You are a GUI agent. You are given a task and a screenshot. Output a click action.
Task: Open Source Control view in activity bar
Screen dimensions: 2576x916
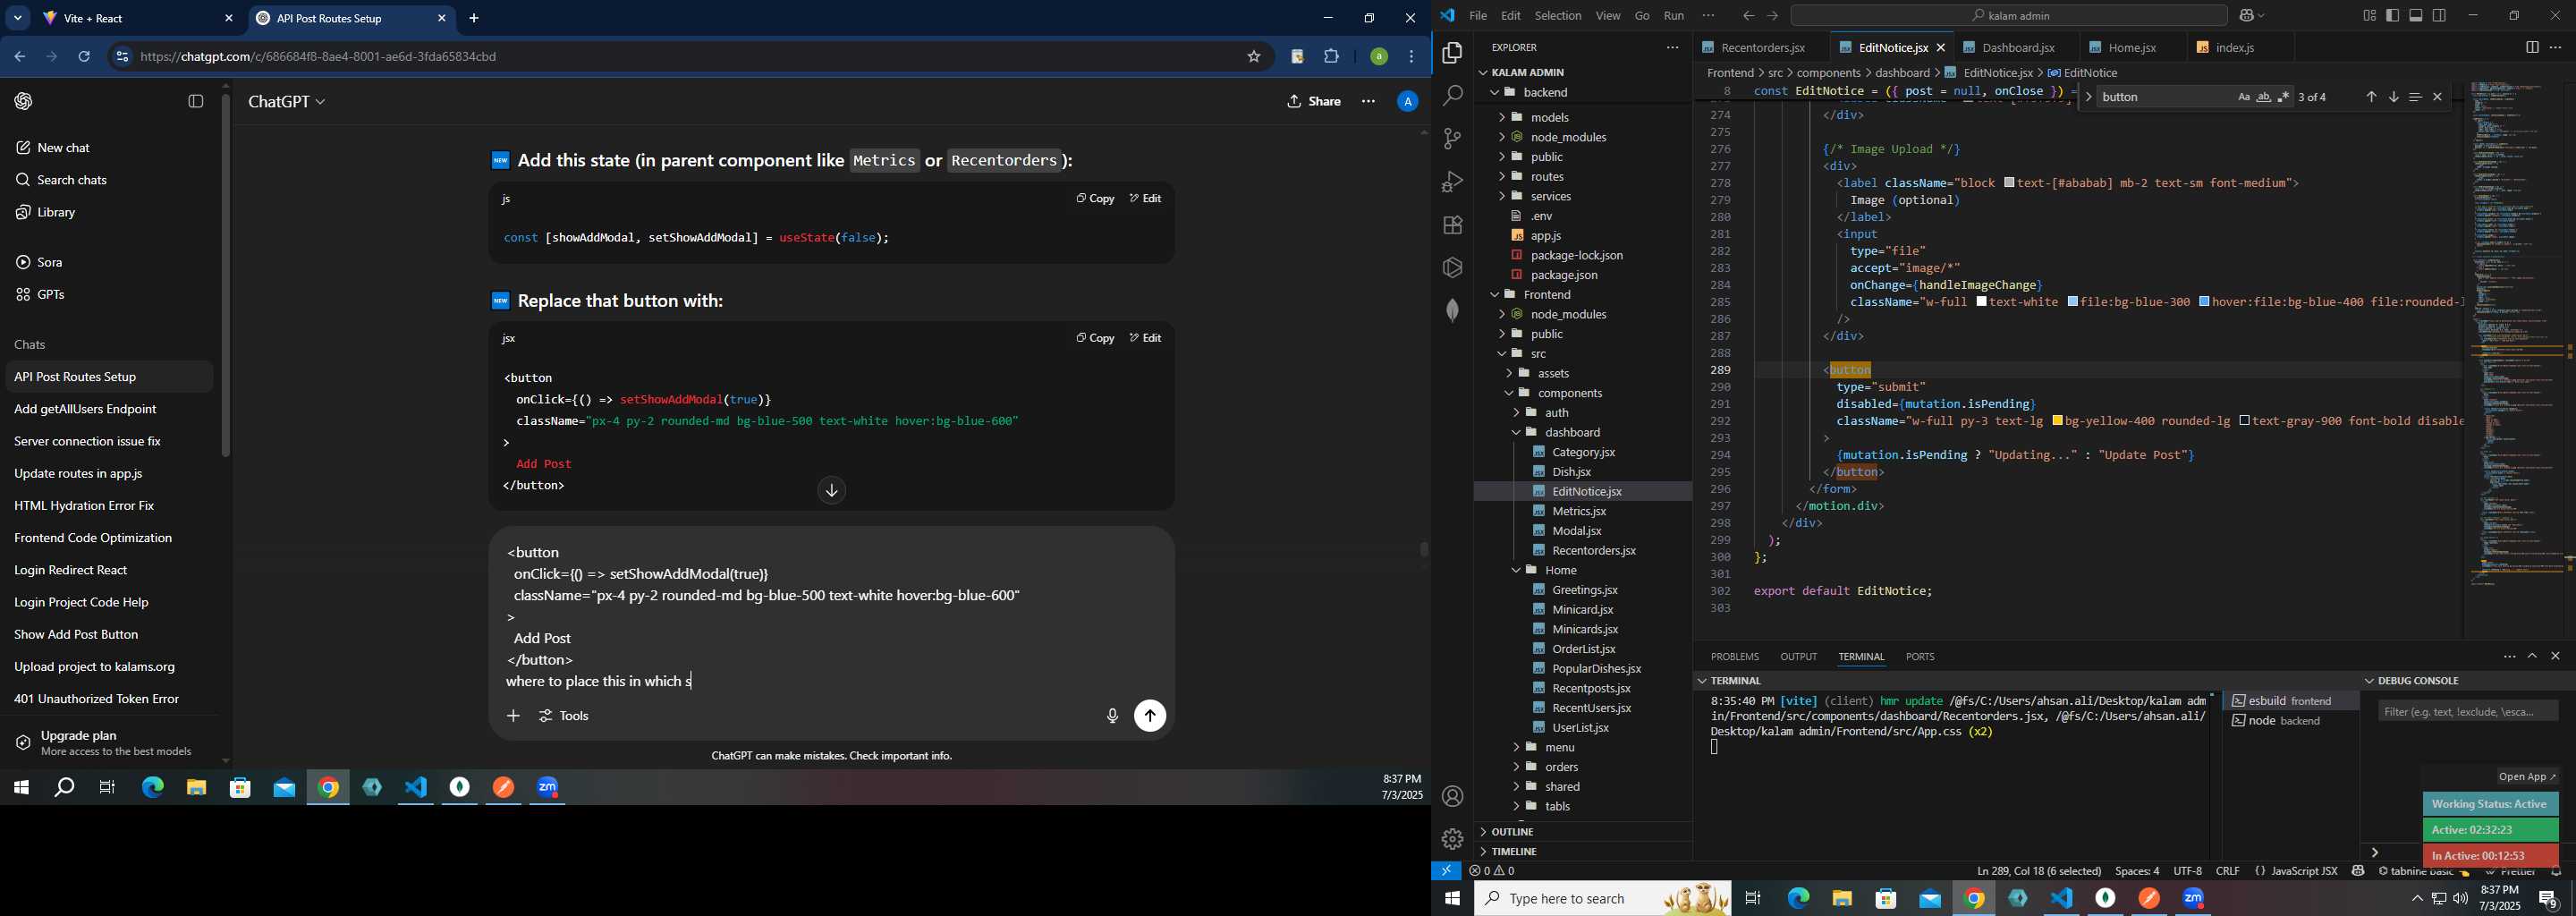pyautogui.click(x=1452, y=139)
